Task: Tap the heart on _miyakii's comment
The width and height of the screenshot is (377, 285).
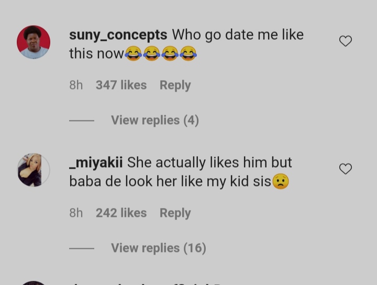Action: (346, 169)
